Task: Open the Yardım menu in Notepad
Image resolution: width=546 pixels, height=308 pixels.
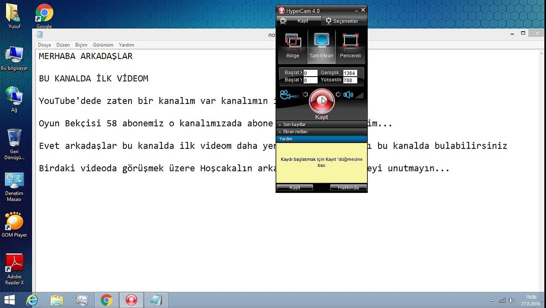Action: (126, 45)
